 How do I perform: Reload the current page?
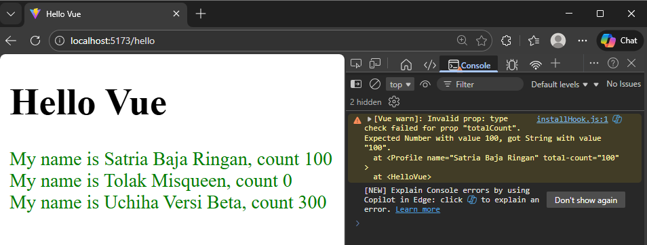pos(35,41)
